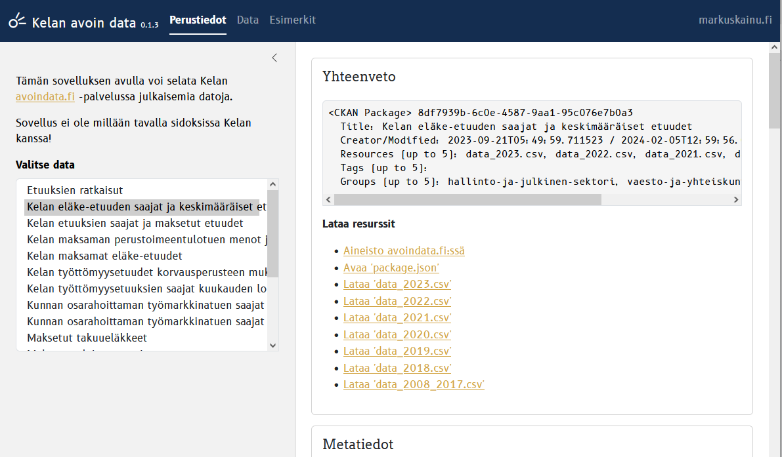Select 'Kelan maksamat eläke-etuudet' dataset

tap(104, 256)
